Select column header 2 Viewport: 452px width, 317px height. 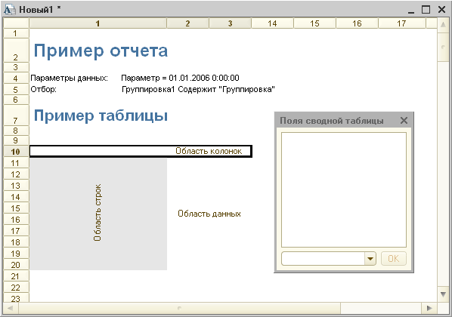point(187,23)
